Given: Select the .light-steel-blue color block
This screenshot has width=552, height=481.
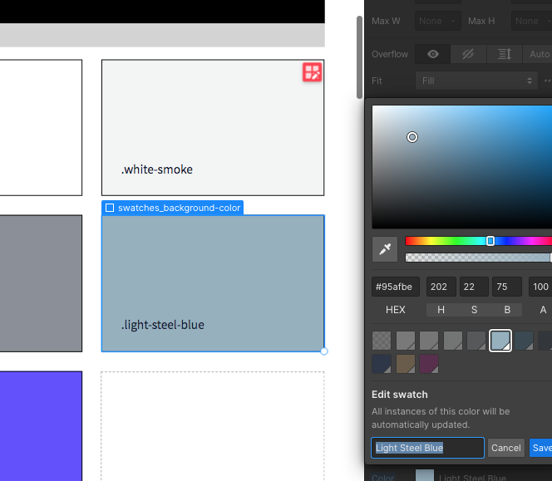Looking at the screenshot, I should 213,283.
